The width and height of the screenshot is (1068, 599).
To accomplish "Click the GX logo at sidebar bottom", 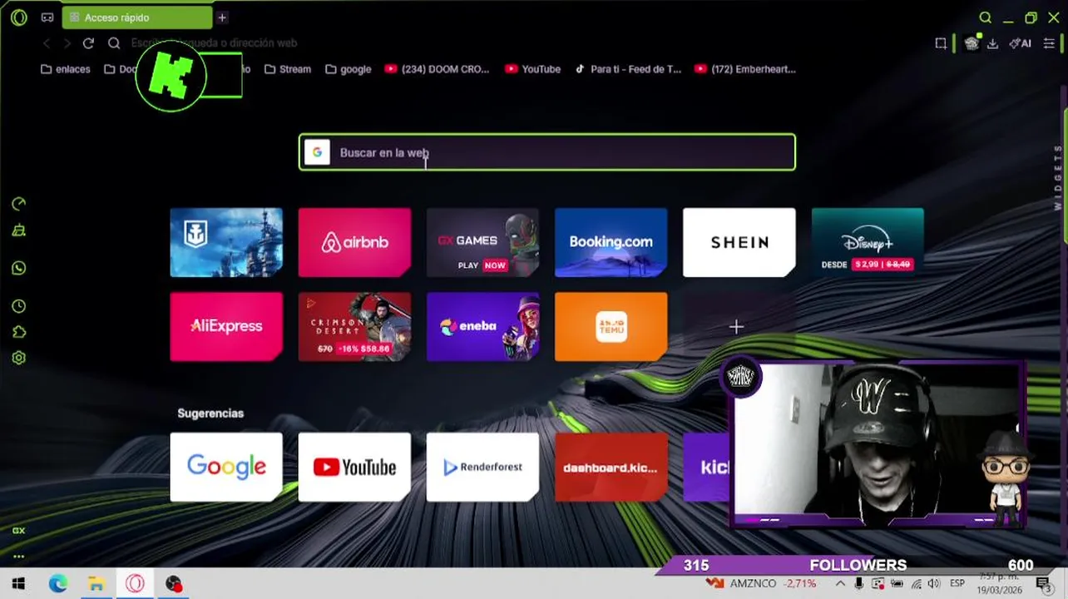I will (x=18, y=530).
